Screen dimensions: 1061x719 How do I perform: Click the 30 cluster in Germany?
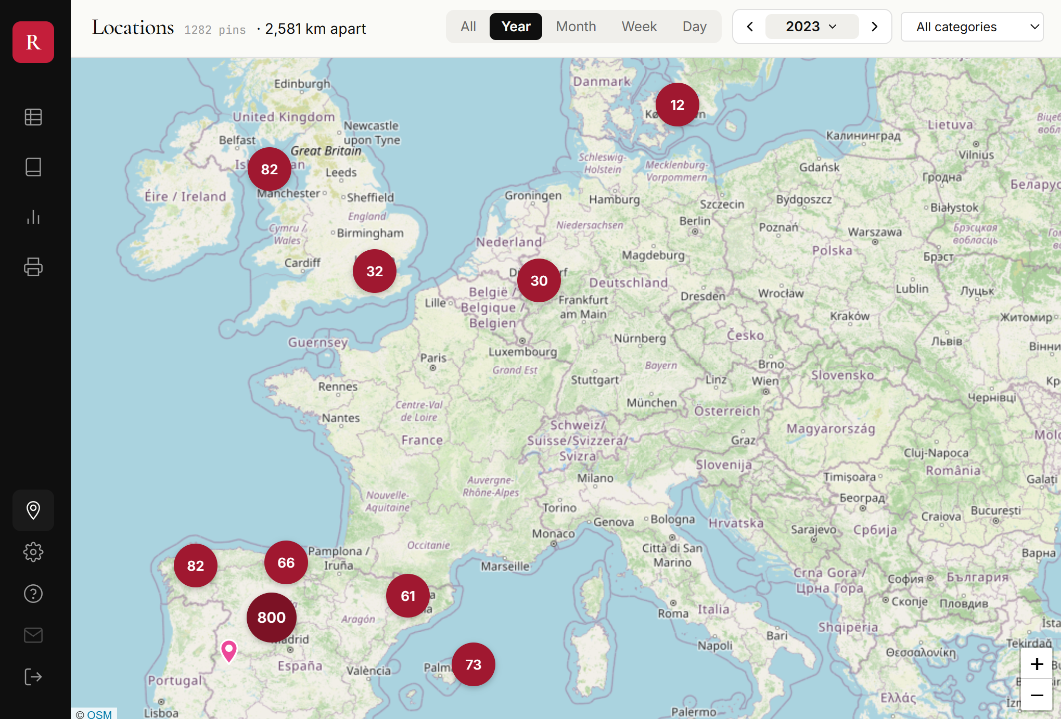tap(539, 280)
